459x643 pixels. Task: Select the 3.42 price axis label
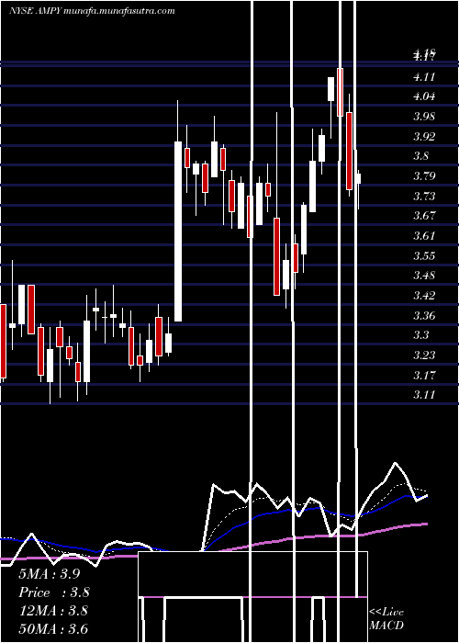click(424, 296)
